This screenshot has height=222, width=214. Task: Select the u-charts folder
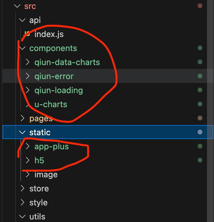pyautogui.click(x=51, y=104)
